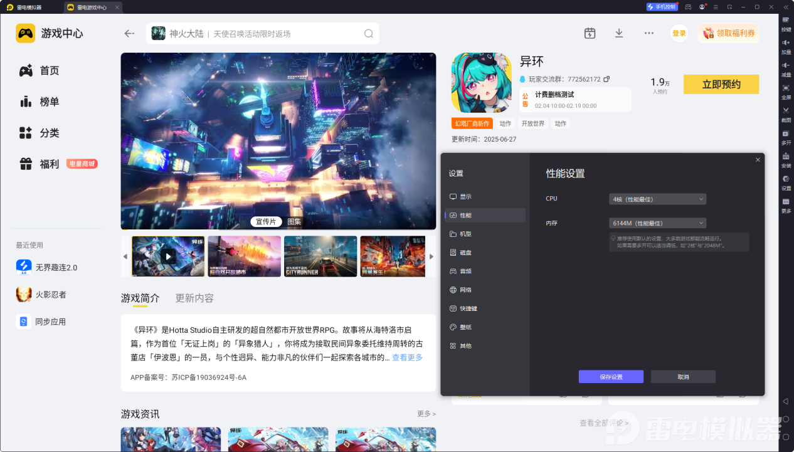Select the 图集 toggle on the banner
Image resolution: width=794 pixels, height=452 pixels.
point(294,221)
